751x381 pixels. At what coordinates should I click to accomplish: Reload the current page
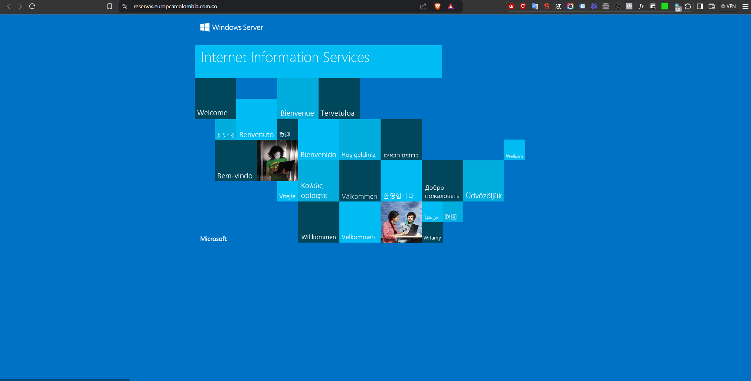click(32, 6)
